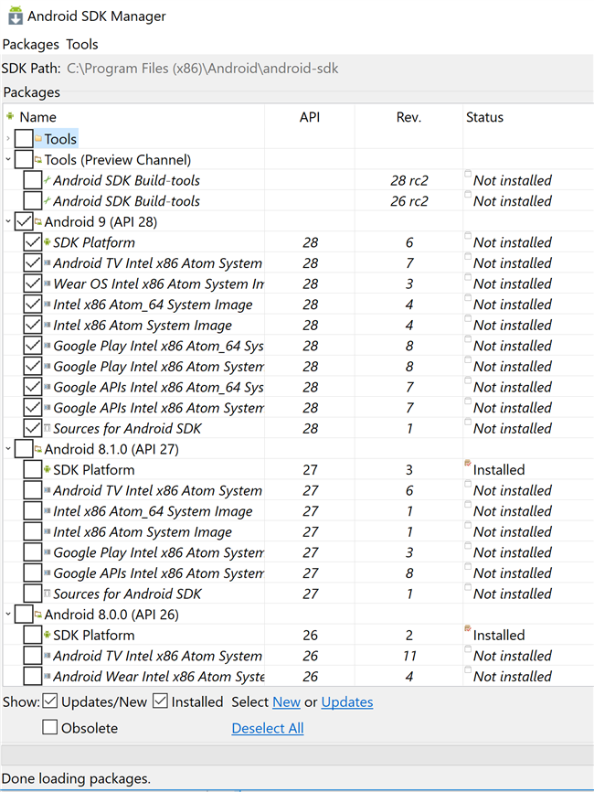The height and width of the screenshot is (792, 594).
Task: Uncheck the Android 9 (API 28) group checkbox
Action: (x=24, y=221)
